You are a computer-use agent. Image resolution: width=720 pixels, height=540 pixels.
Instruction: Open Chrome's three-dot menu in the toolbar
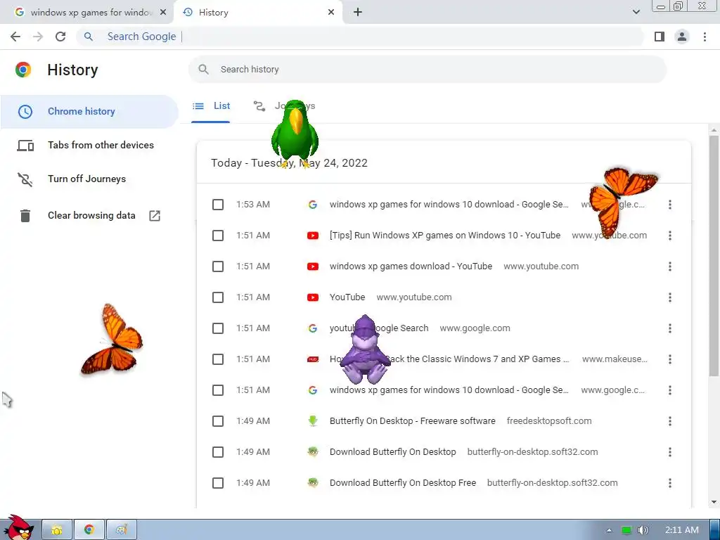coord(705,37)
